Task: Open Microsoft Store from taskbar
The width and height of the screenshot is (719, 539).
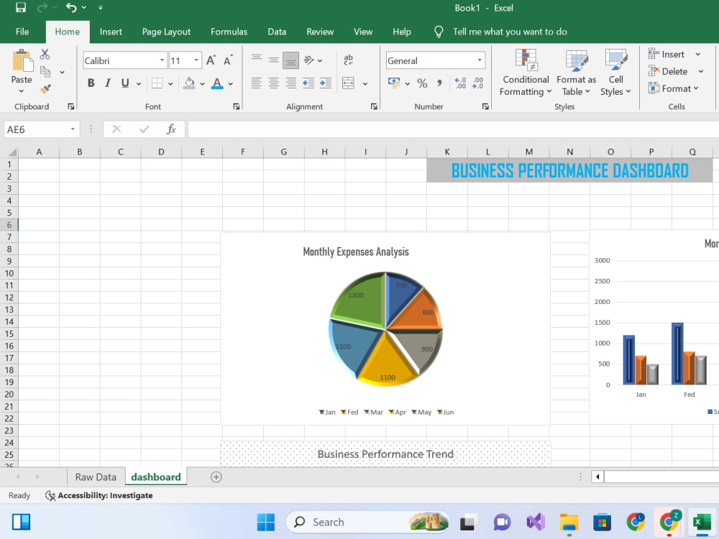Action: click(x=602, y=522)
